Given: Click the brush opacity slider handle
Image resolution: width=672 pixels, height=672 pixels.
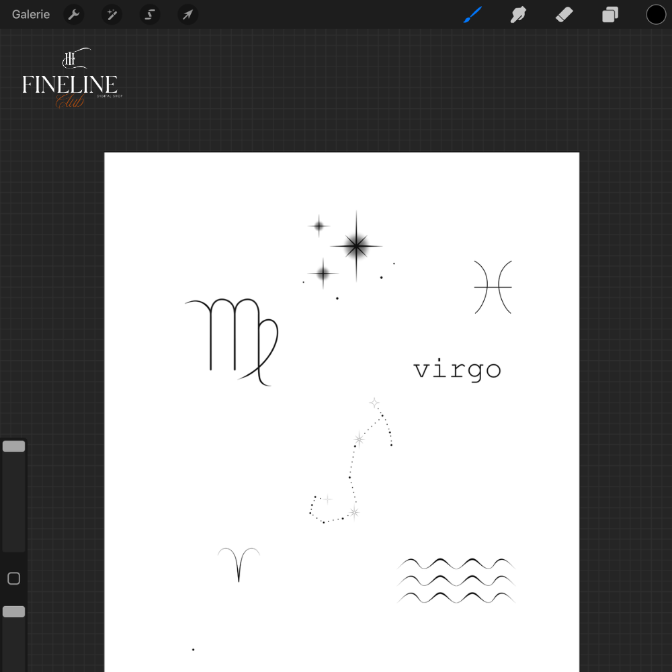Looking at the screenshot, I should coord(13,612).
